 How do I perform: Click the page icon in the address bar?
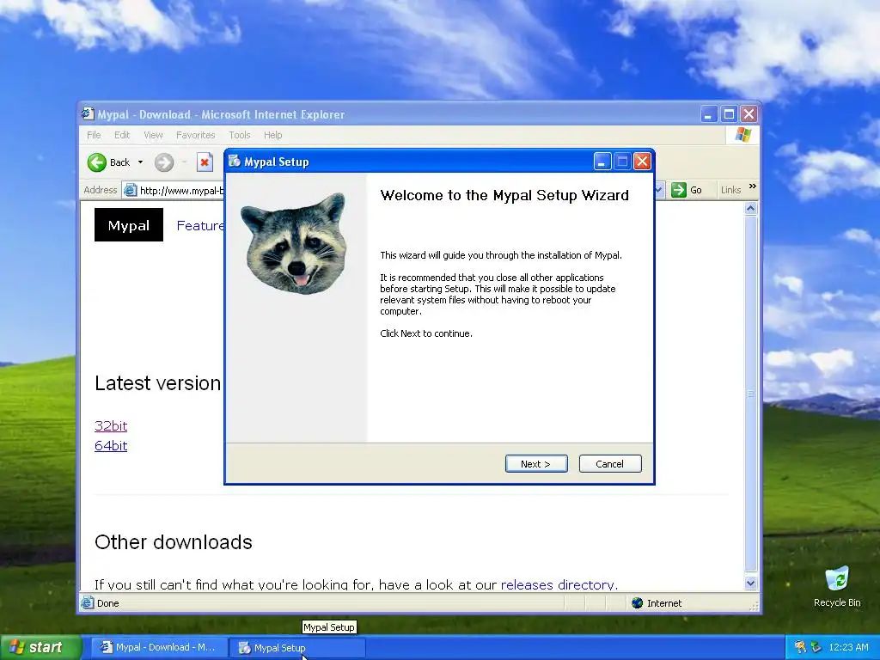pyautogui.click(x=131, y=190)
